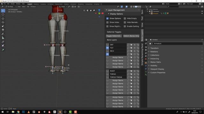Image resolution: width=204 pixels, height=114 pixels.
Task: Toggle visibility of the ROOT bone layer
Action: point(107,71)
